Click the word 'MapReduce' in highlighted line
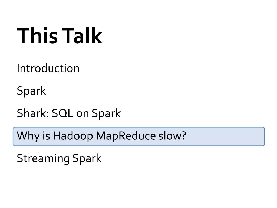Screen dimensions: 277x208 126,136
